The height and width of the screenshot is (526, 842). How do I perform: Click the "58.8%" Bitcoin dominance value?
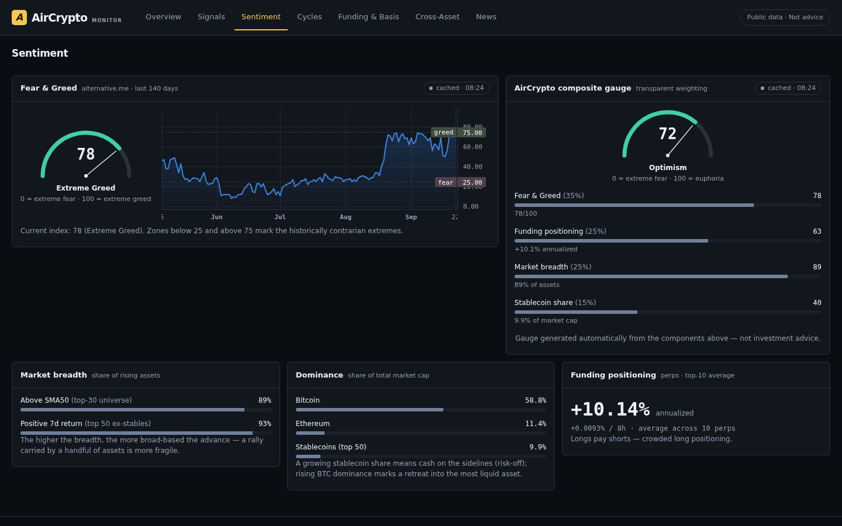[x=536, y=400]
